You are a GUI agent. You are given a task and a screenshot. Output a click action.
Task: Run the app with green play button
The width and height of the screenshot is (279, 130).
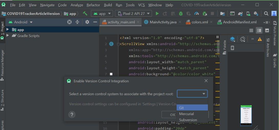tap(157, 14)
